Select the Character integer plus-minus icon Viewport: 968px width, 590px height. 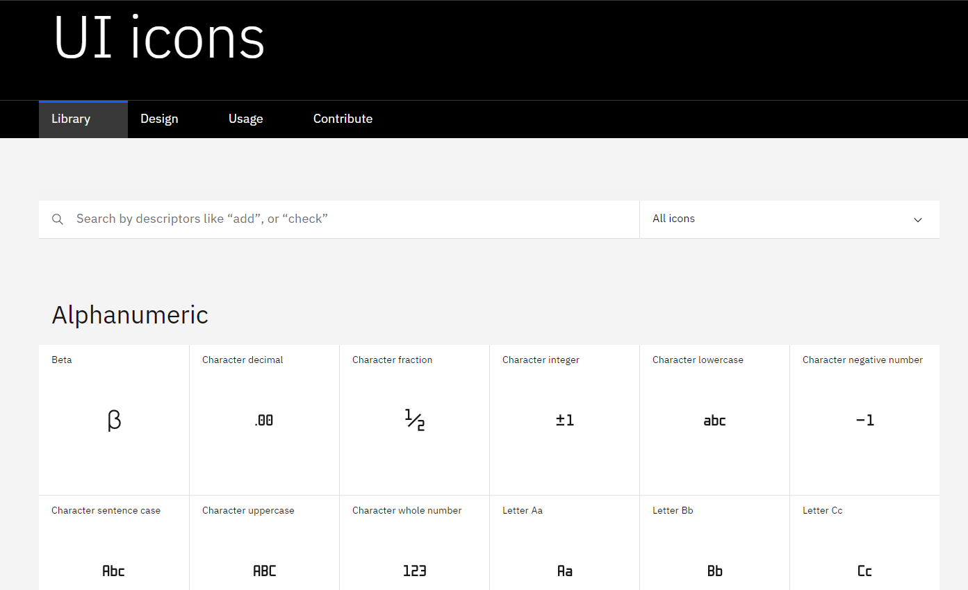point(564,420)
